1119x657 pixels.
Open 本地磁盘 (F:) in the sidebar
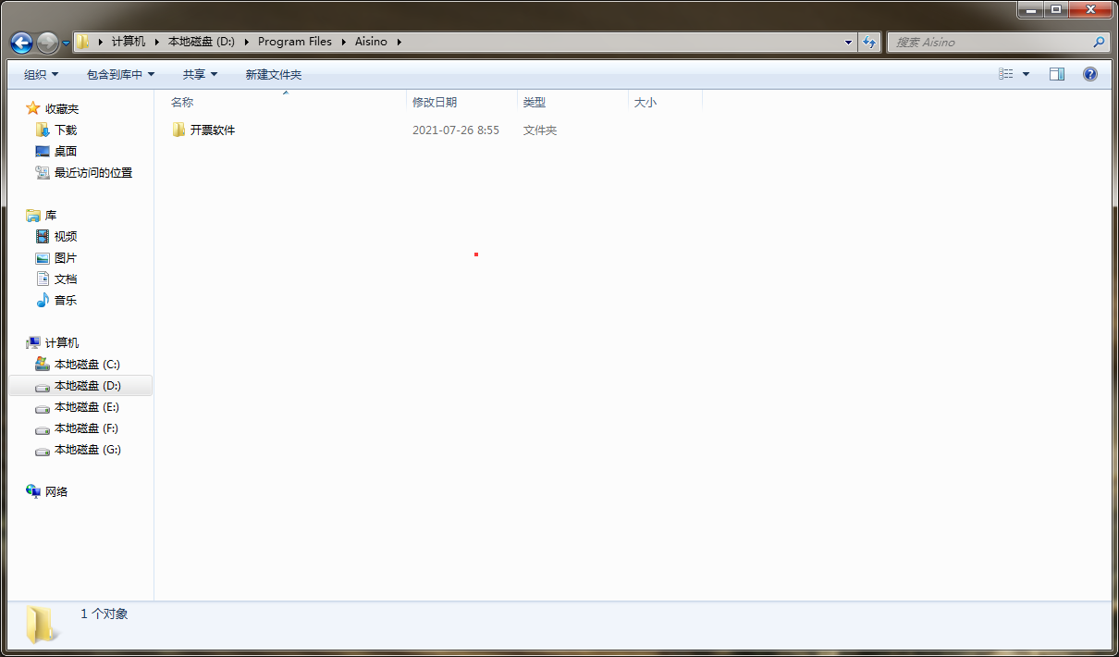tap(87, 428)
